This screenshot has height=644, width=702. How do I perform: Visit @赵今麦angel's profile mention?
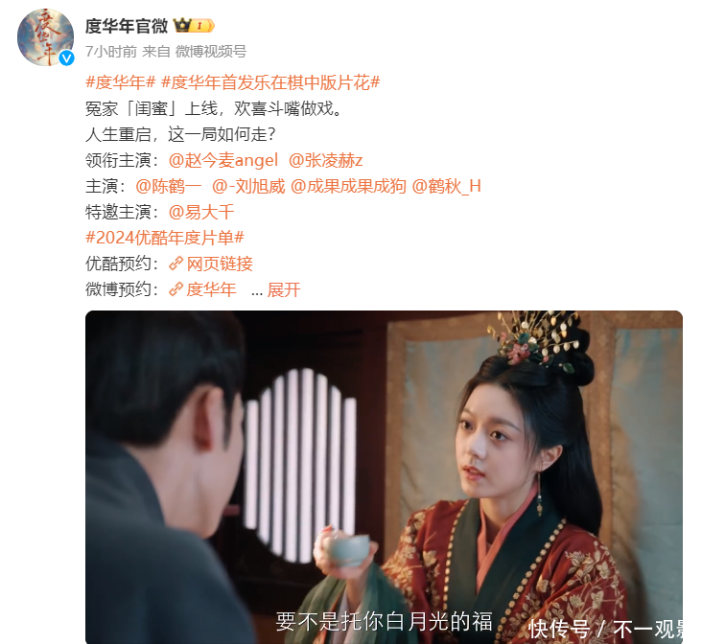[x=223, y=160]
